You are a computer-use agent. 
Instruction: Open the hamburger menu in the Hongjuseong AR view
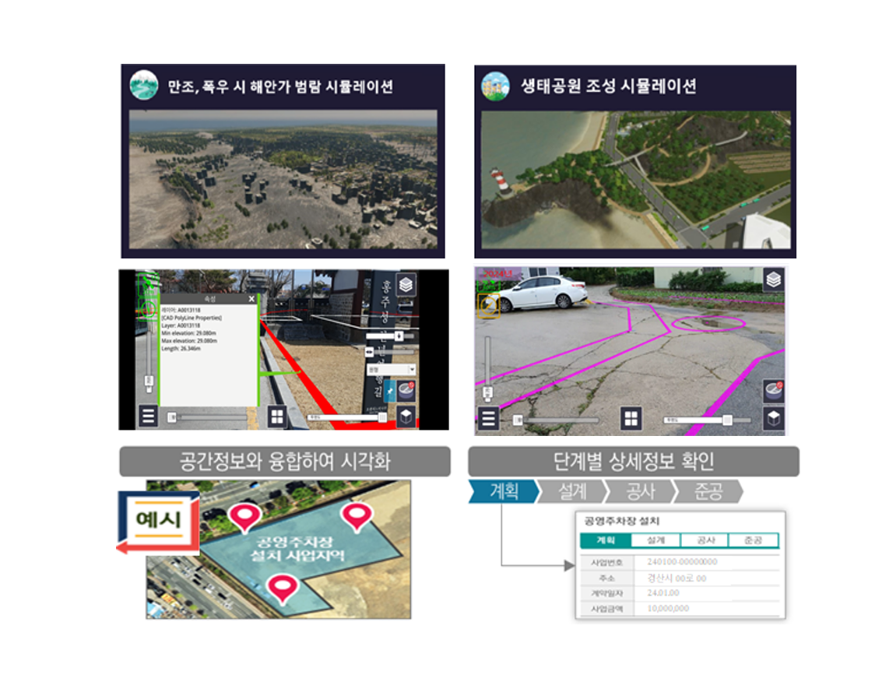[x=148, y=416]
